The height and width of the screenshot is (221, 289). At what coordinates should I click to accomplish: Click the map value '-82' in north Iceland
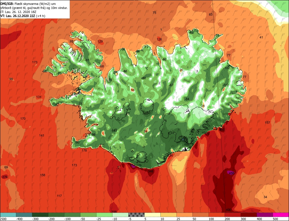point(164,59)
